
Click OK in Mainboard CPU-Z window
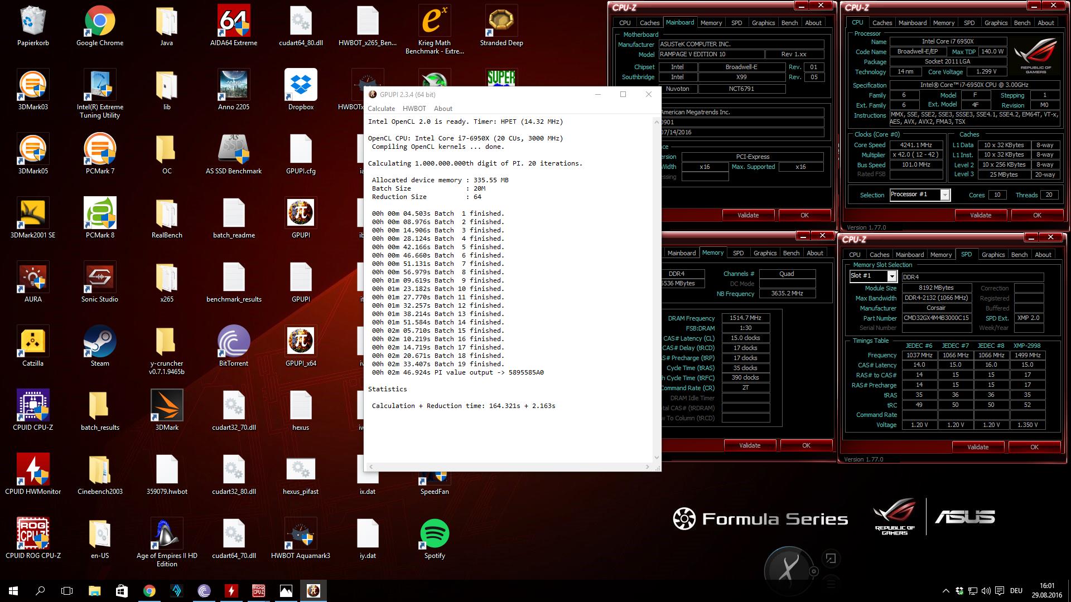tap(804, 215)
